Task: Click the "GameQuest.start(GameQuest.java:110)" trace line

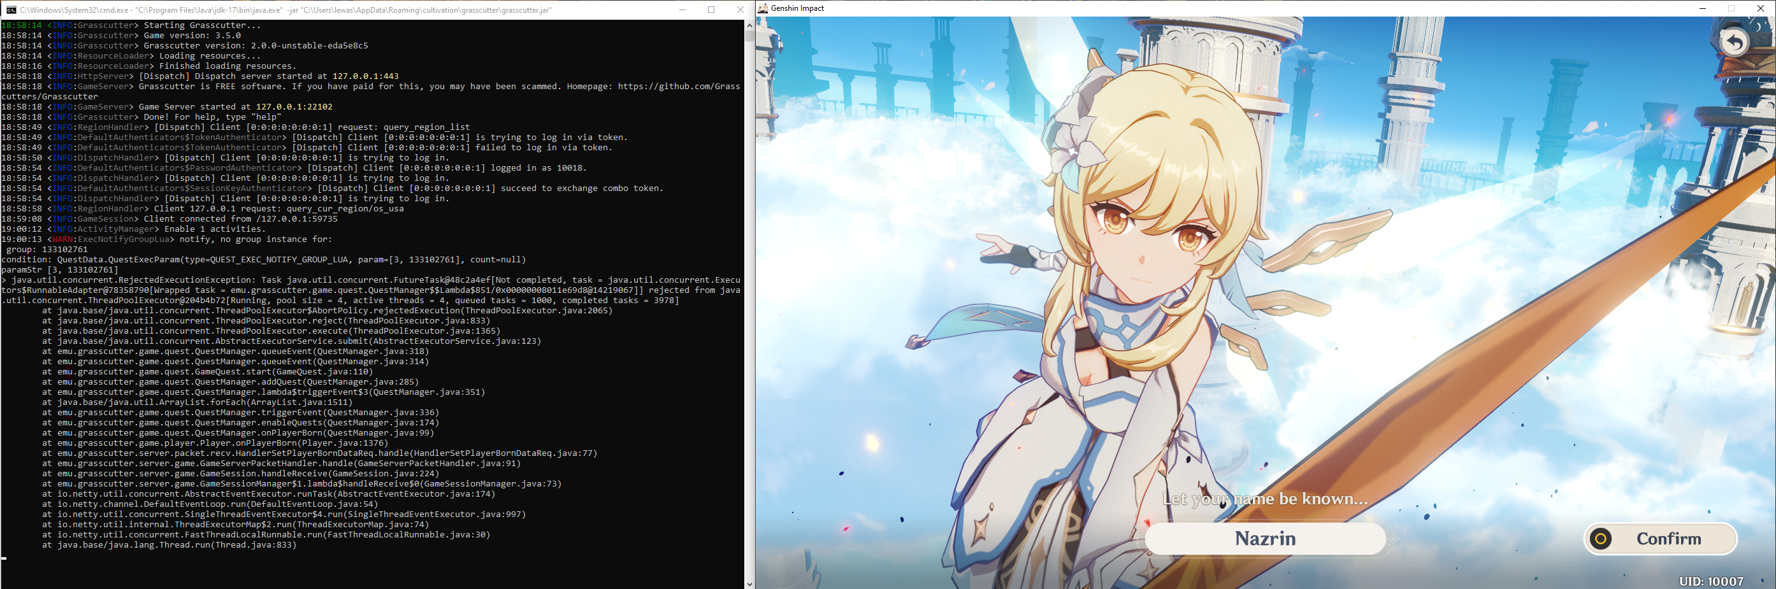Action: [x=208, y=372]
